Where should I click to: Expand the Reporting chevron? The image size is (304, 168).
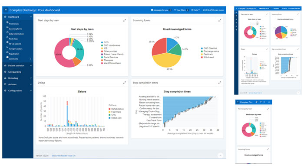(31, 78)
